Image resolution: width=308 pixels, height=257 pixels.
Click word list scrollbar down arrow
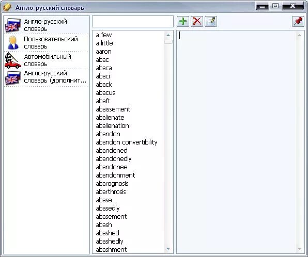pyautogui.click(x=168, y=249)
